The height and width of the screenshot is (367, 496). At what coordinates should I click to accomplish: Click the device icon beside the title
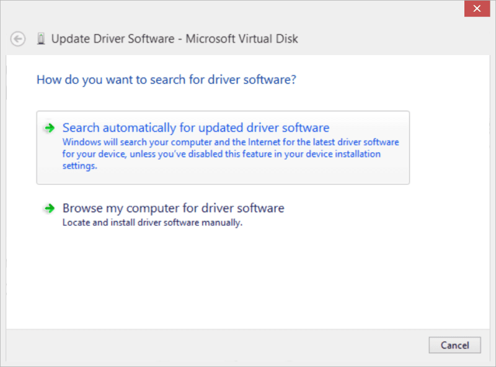pos(41,39)
